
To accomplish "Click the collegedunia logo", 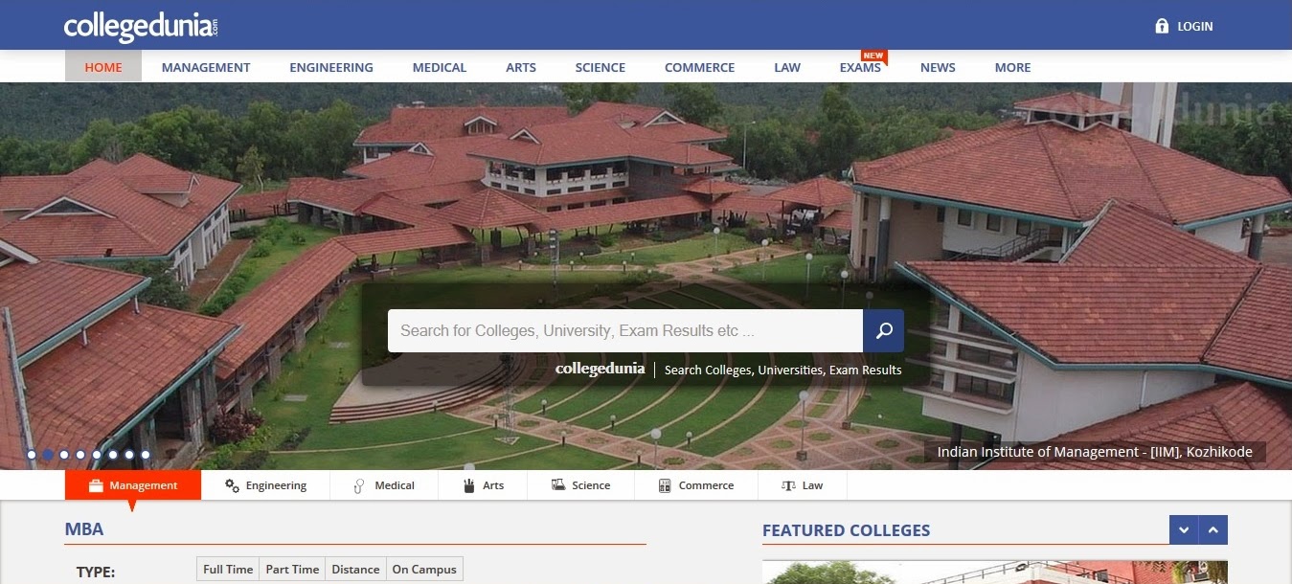I will (141, 26).
